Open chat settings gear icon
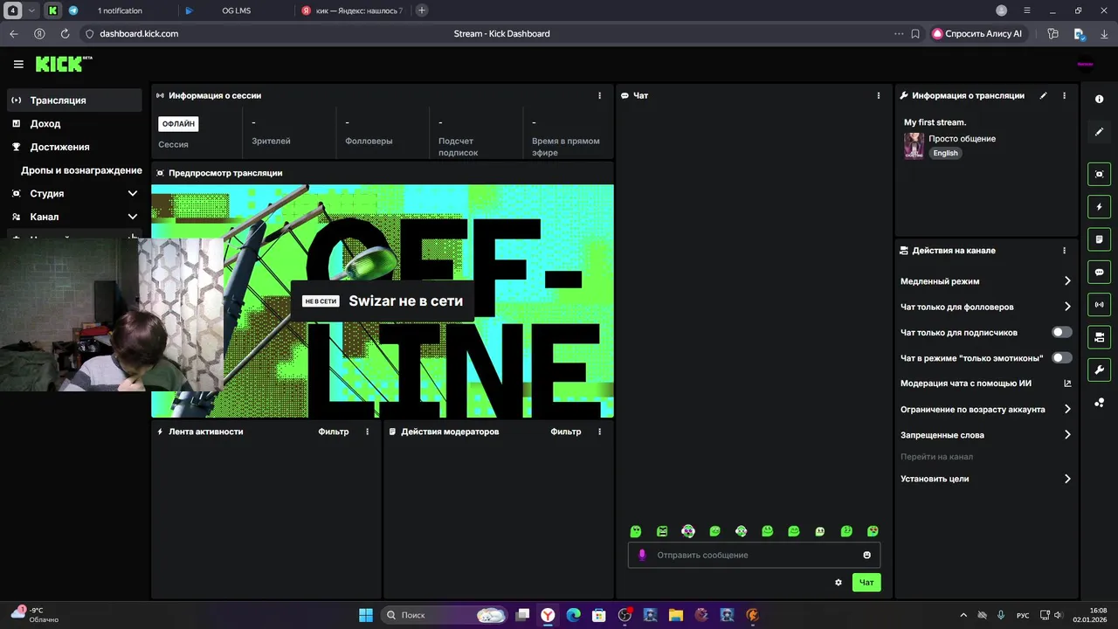Screen dimensions: 1118x629 838,583
